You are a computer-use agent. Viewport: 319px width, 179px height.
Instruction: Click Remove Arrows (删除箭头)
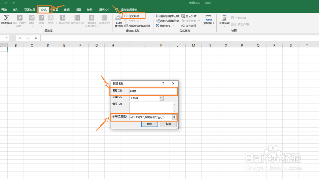(164, 26)
